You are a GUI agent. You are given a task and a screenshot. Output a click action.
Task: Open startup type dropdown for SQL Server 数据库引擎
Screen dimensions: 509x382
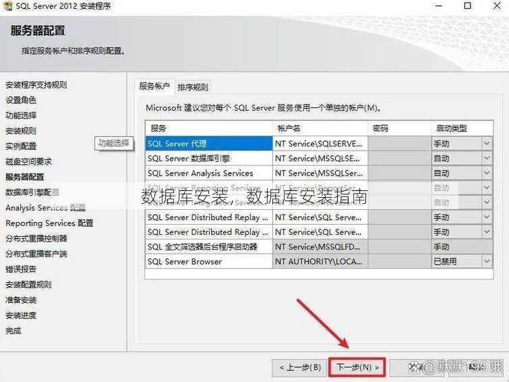click(487, 159)
